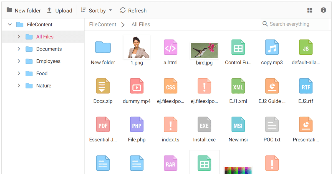Select the EJ1.xml file icon

(x=238, y=86)
